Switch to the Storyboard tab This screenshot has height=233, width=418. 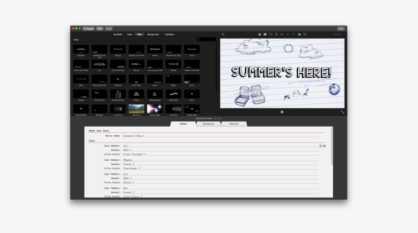(x=208, y=124)
